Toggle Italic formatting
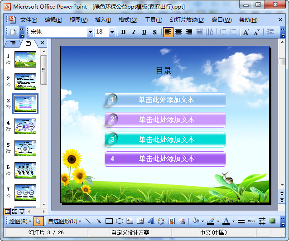289x241 pixels. [134, 32]
